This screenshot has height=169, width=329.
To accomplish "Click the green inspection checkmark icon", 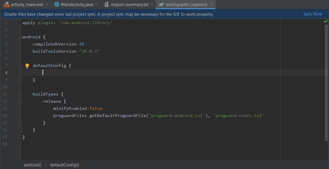I will tap(326, 21).
